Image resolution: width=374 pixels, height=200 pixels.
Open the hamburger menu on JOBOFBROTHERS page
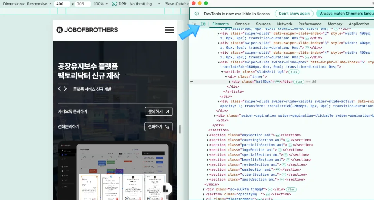[x=169, y=30]
